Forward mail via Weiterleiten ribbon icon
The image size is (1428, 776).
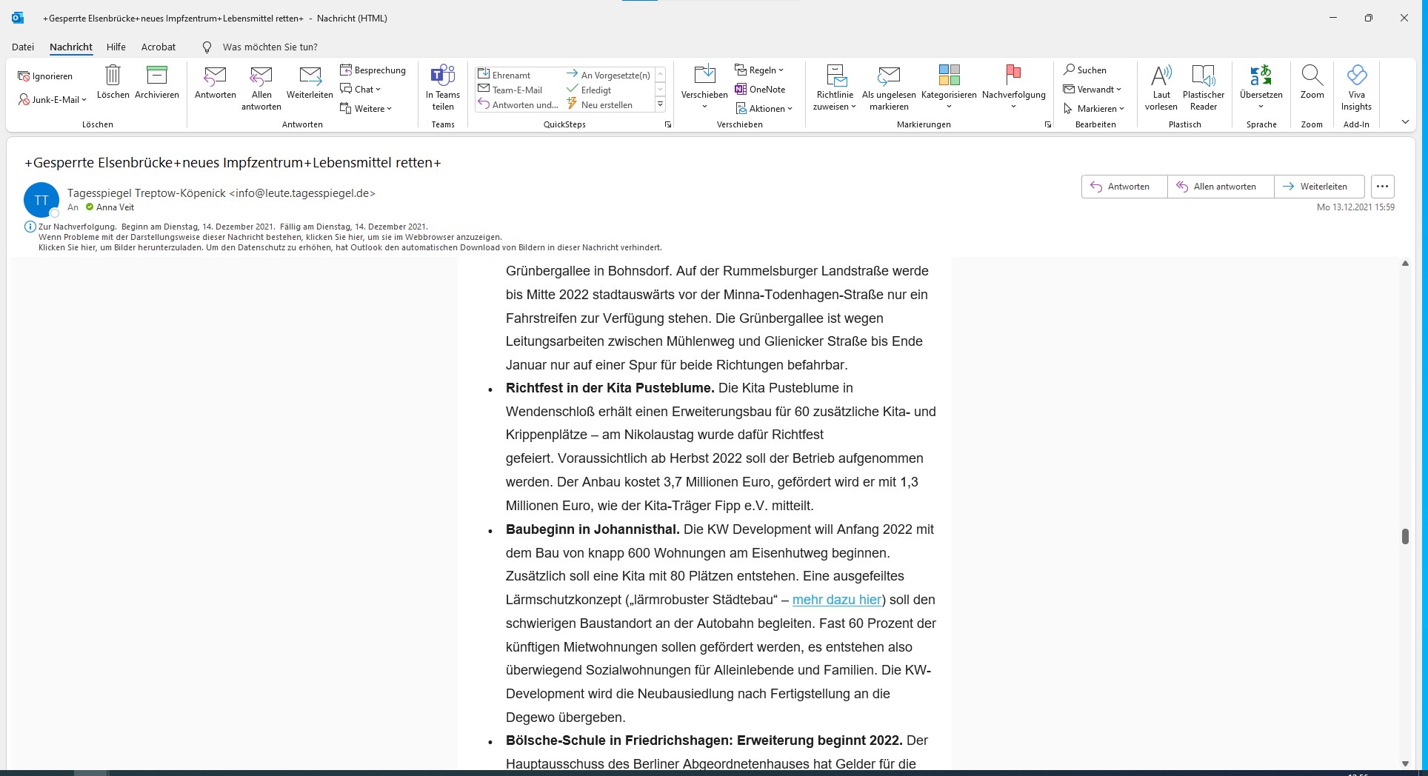tap(310, 81)
